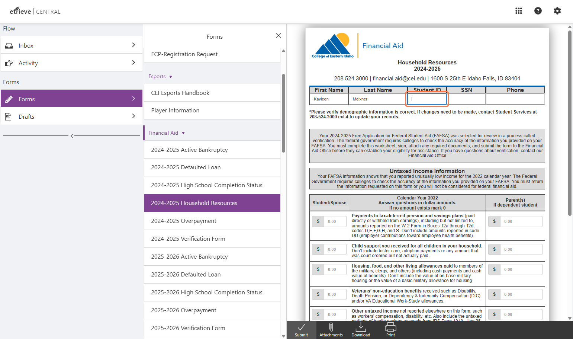Click the Forms pencil icon in sidebar
573x339 pixels.
(9, 99)
